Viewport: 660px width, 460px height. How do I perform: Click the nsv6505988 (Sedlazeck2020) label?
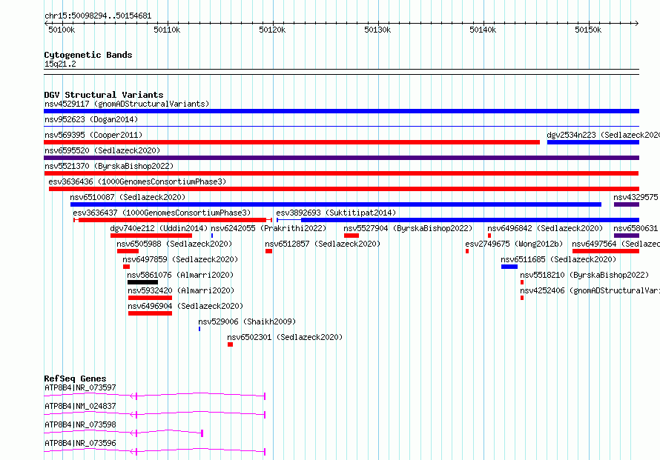(174, 244)
